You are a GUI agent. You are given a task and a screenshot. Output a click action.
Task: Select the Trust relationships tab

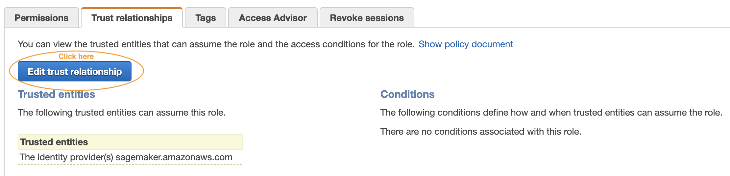point(132,18)
